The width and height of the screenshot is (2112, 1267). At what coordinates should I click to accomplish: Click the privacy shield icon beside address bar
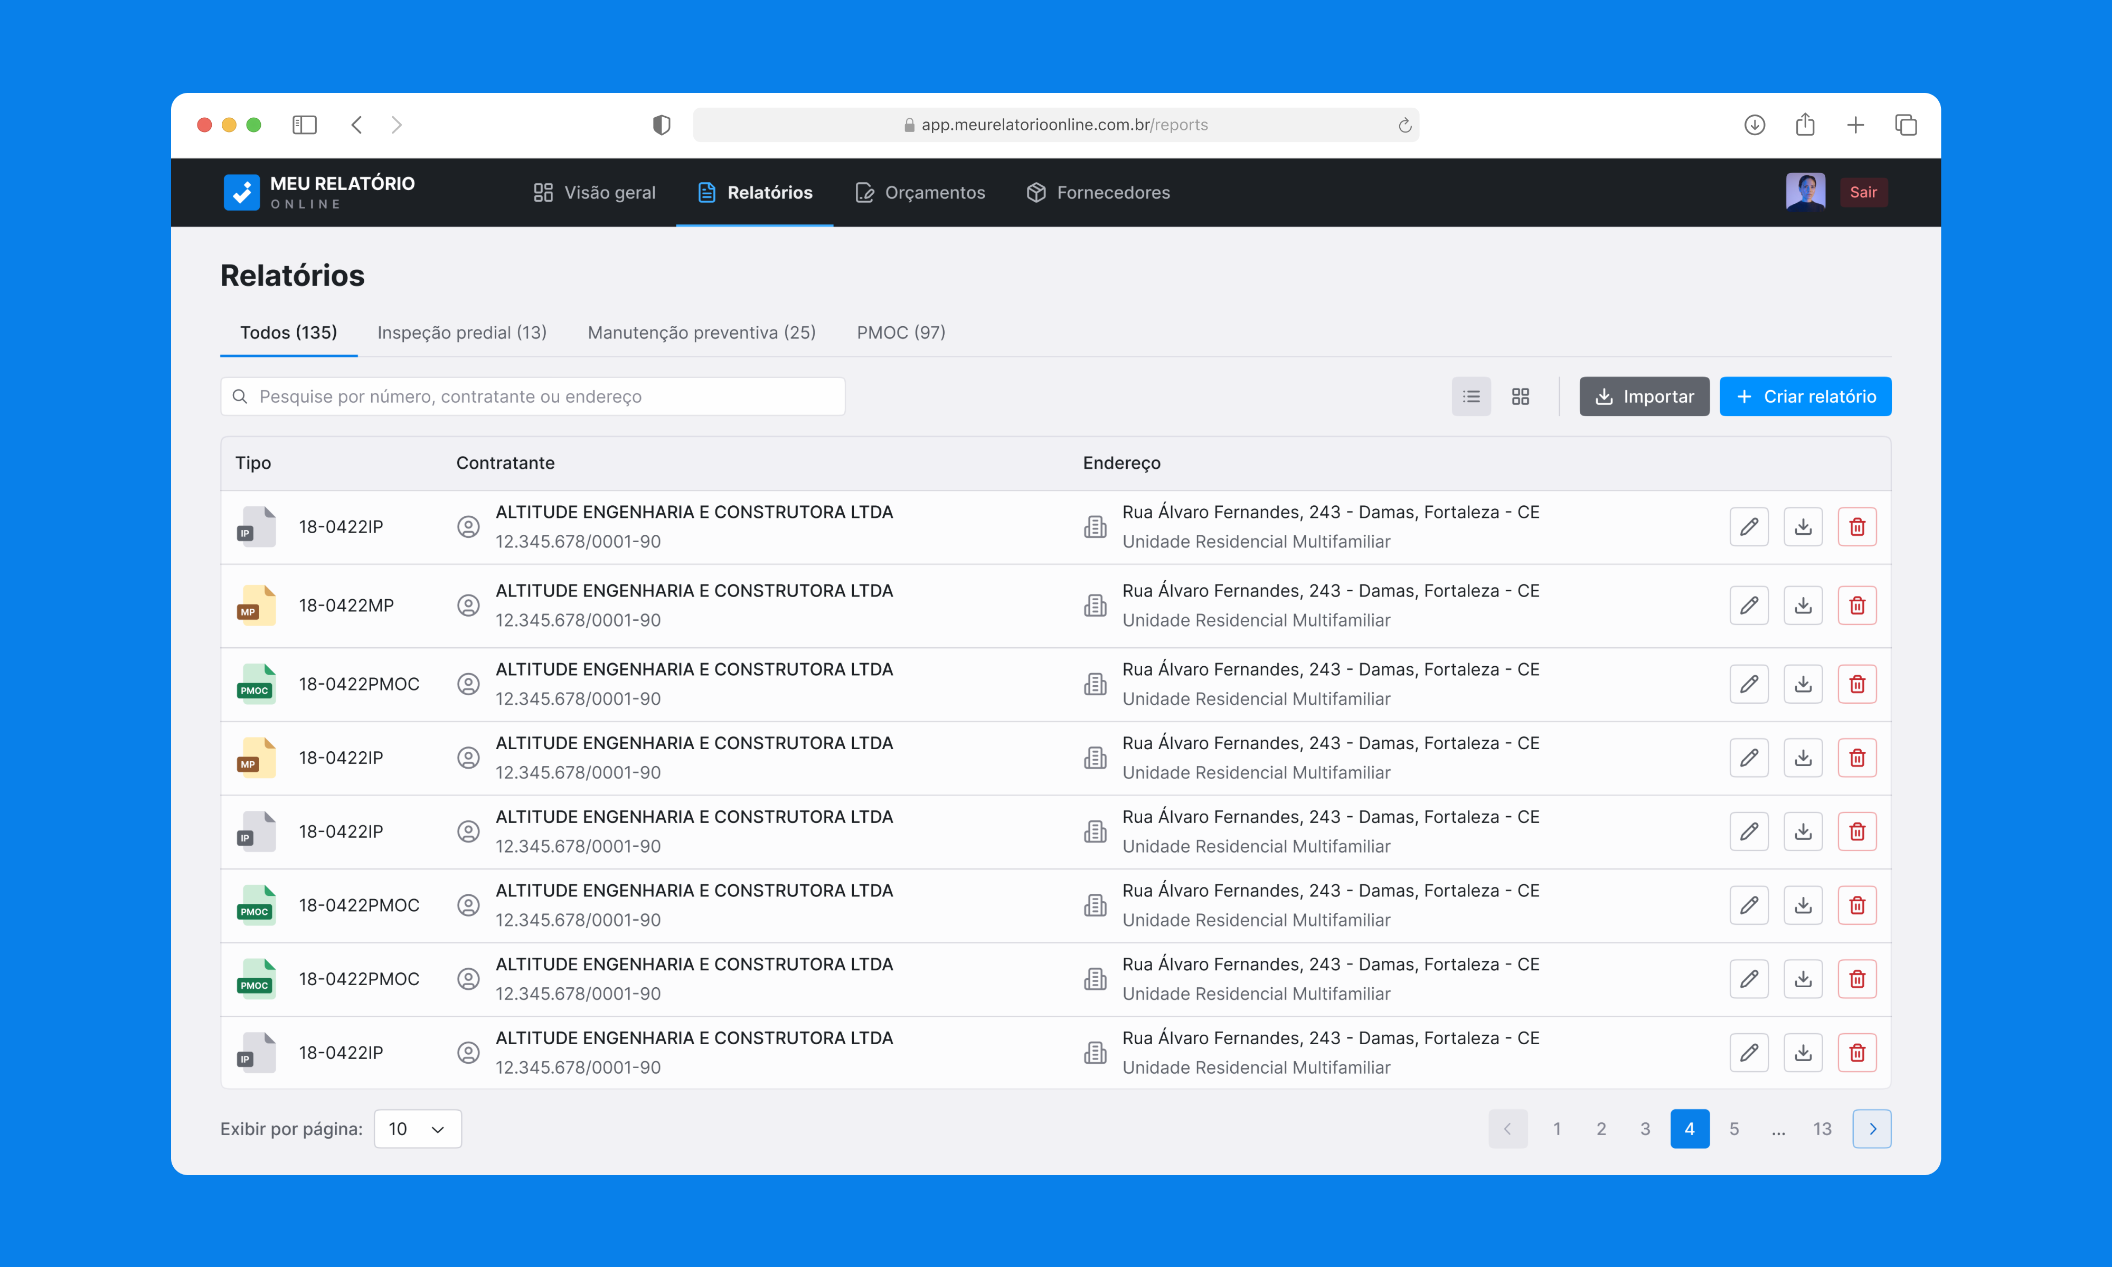click(x=661, y=125)
